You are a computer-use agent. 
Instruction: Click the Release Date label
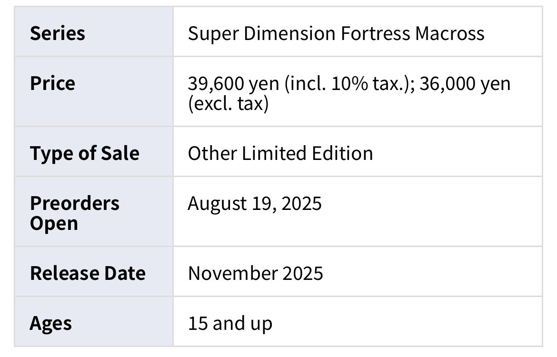[x=88, y=273]
